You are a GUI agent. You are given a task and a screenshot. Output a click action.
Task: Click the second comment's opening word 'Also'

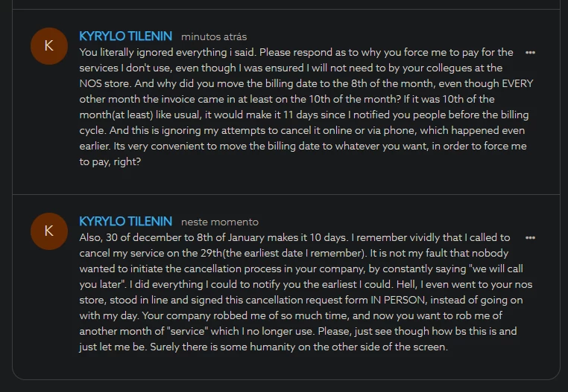91,238
